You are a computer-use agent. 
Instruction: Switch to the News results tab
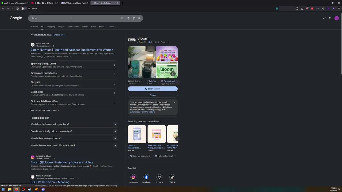[x=94, y=27]
